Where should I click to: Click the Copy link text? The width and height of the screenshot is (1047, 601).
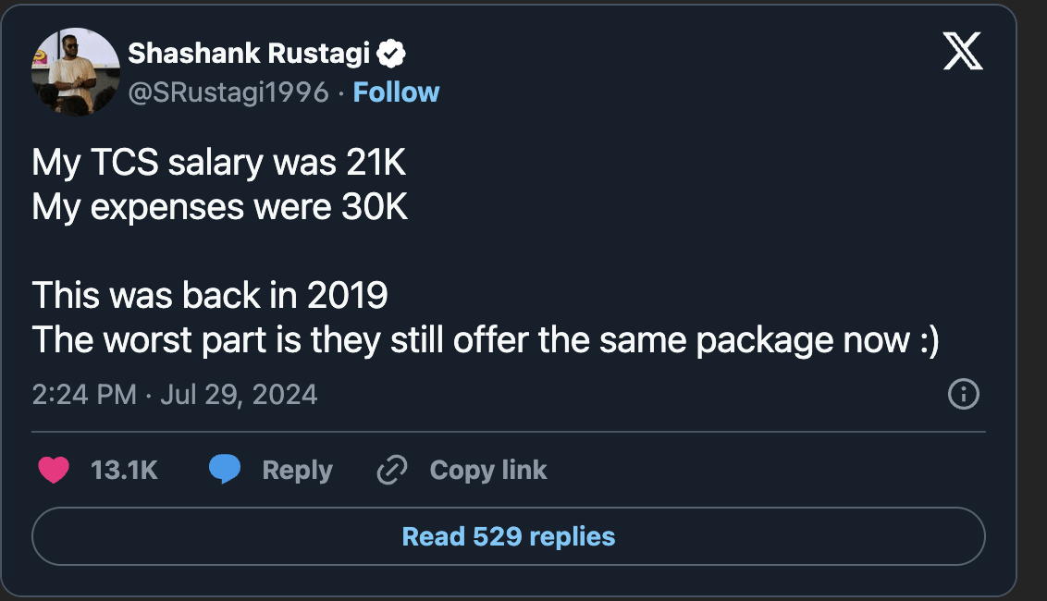pos(488,471)
